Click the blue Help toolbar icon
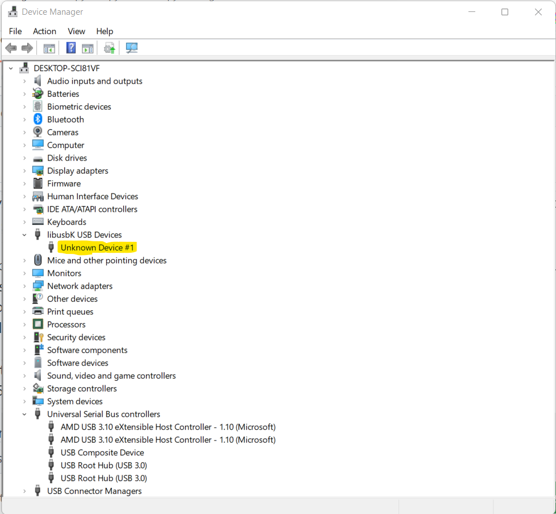Screen dimensions: 556x514 click(71, 48)
